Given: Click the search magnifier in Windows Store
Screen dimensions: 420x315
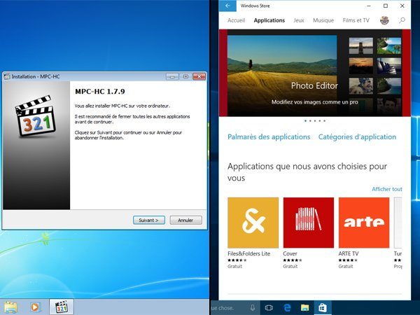Looking at the screenshot, I should (x=402, y=20).
